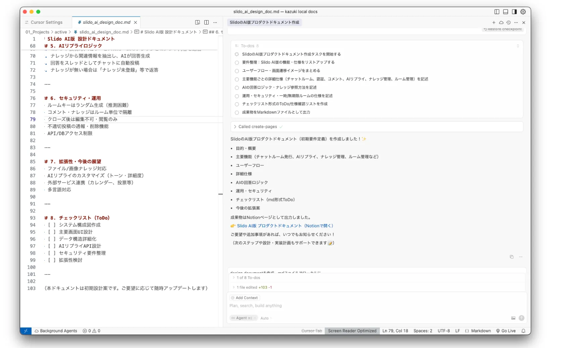Select the 'SlidoのAI版プロダクトドキュメント作成' chat tab

[264, 23]
